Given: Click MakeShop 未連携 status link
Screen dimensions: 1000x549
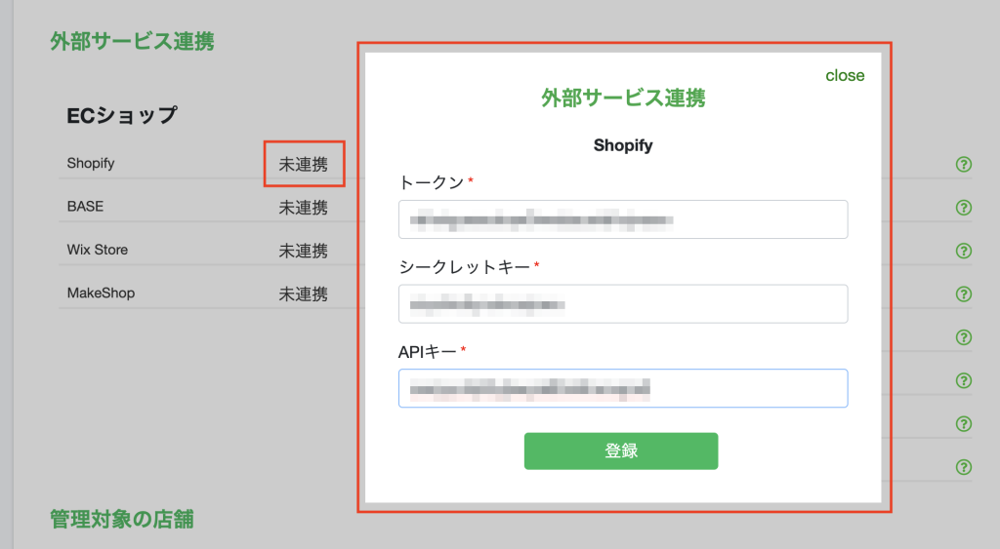Looking at the screenshot, I should coord(303,294).
